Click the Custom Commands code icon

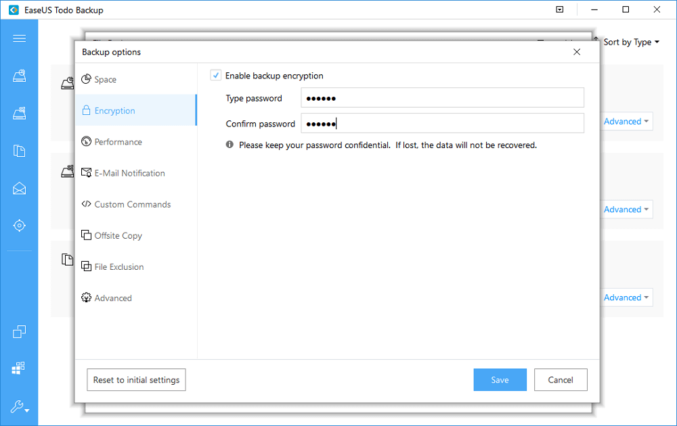click(x=87, y=204)
